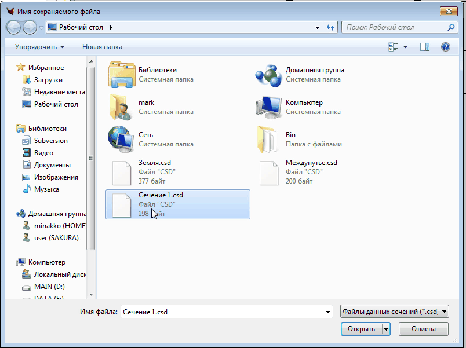This screenshot has width=466, height=348.
Task: Toggle the preview pane icon
Action: coord(424,47)
